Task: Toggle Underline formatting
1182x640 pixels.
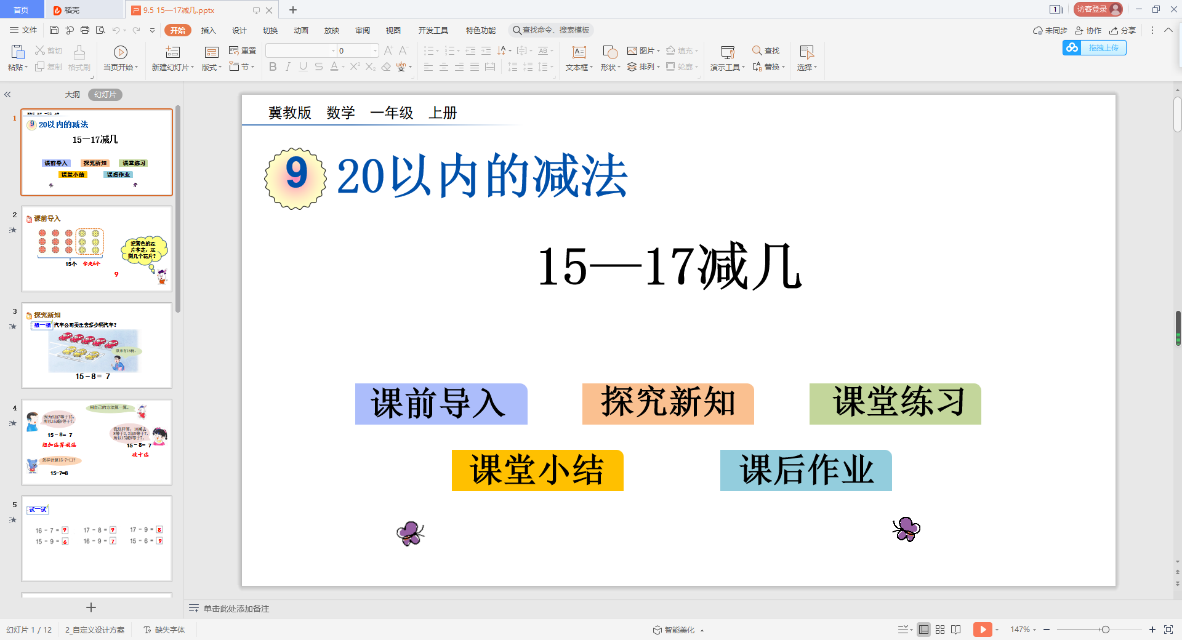Action: [x=303, y=66]
